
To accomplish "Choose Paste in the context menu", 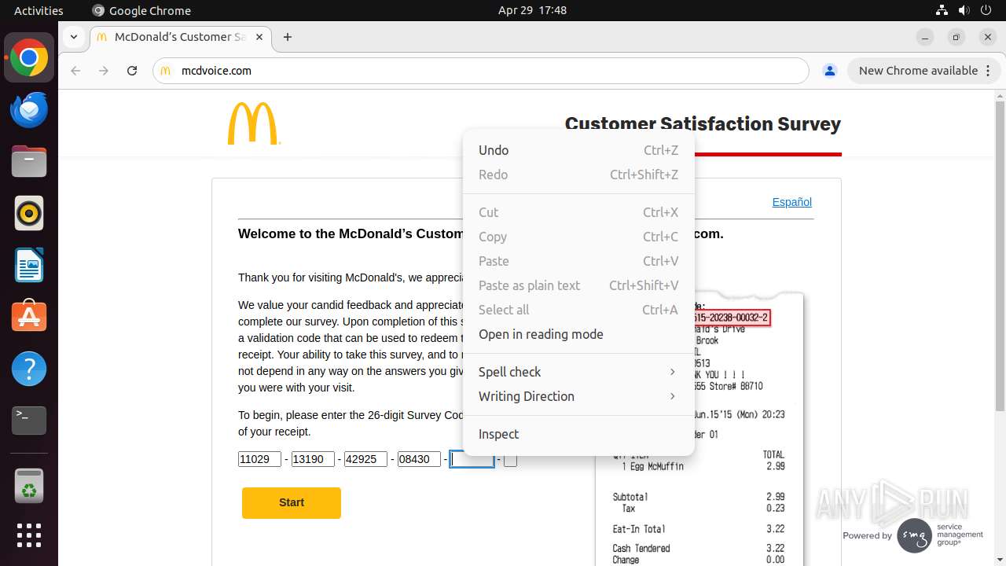I will click(578, 261).
